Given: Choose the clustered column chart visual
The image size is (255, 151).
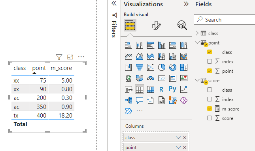Looking at the screenshot, I should pyautogui.click(x=161, y=45).
